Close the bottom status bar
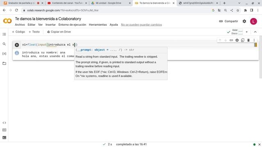The height and width of the screenshot is (147, 262). [x=259, y=145]
